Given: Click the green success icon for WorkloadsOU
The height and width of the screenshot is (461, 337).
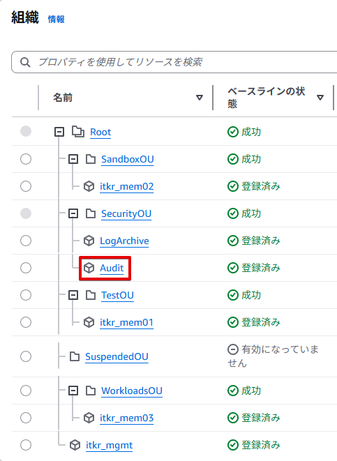Looking at the screenshot, I should (233, 391).
